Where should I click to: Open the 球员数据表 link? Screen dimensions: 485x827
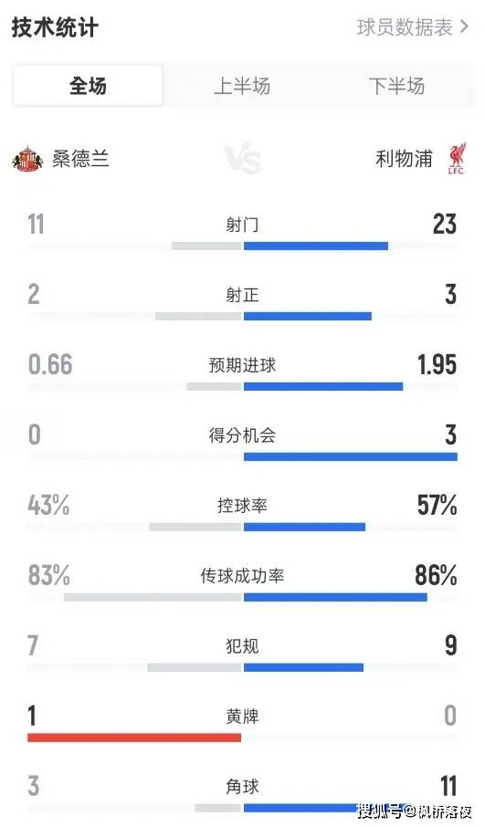click(405, 27)
